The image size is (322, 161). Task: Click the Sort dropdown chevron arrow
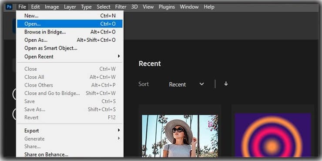tap(201, 84)
